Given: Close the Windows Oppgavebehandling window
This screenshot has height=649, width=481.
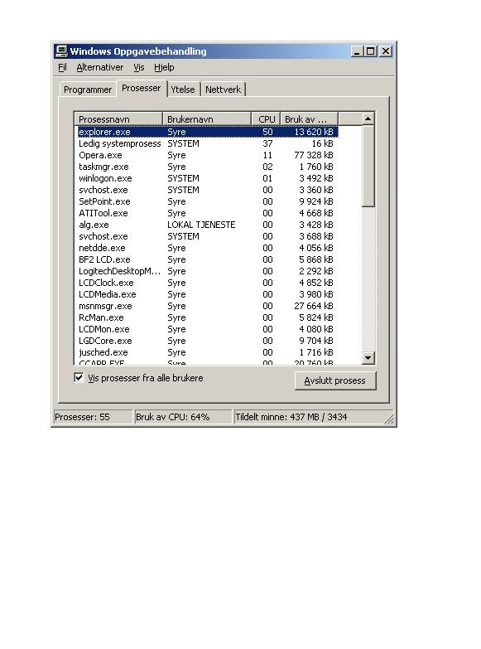Looking at the screenshot, I should [386, 51].
